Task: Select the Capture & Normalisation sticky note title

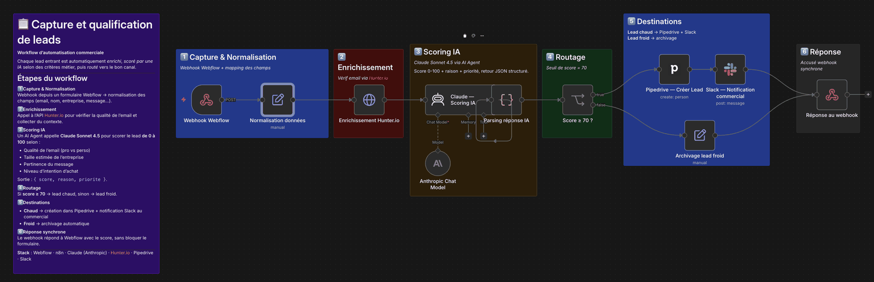Action: pos(228,57)
